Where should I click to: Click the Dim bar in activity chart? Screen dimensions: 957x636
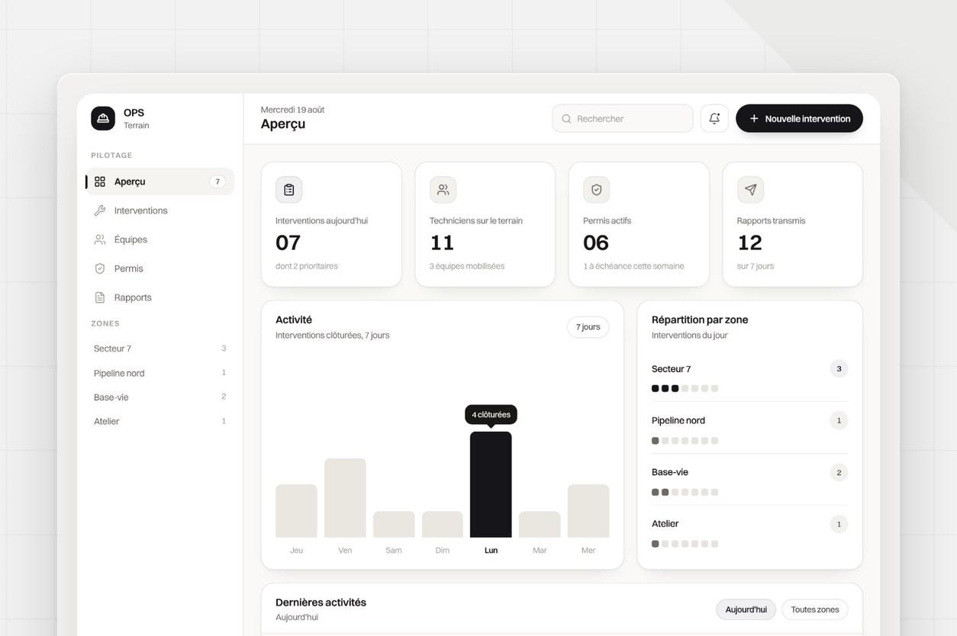pos(443,525)
